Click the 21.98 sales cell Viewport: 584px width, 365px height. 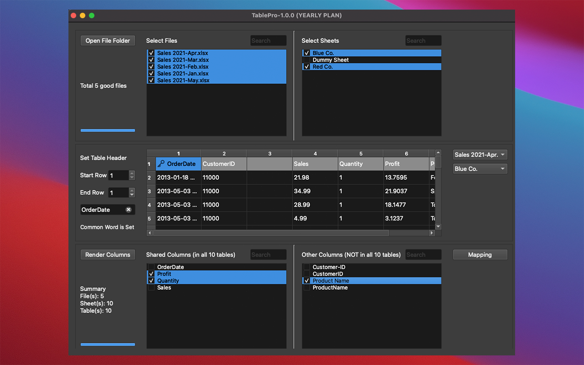(x=315, y=177)
